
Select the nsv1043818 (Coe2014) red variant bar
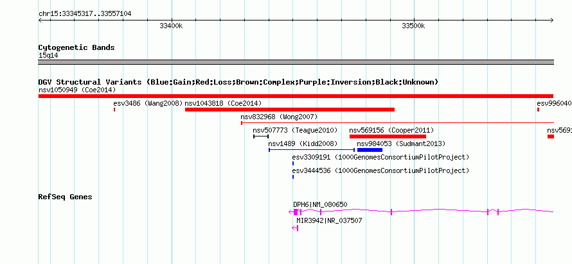(x=290, y=110)
